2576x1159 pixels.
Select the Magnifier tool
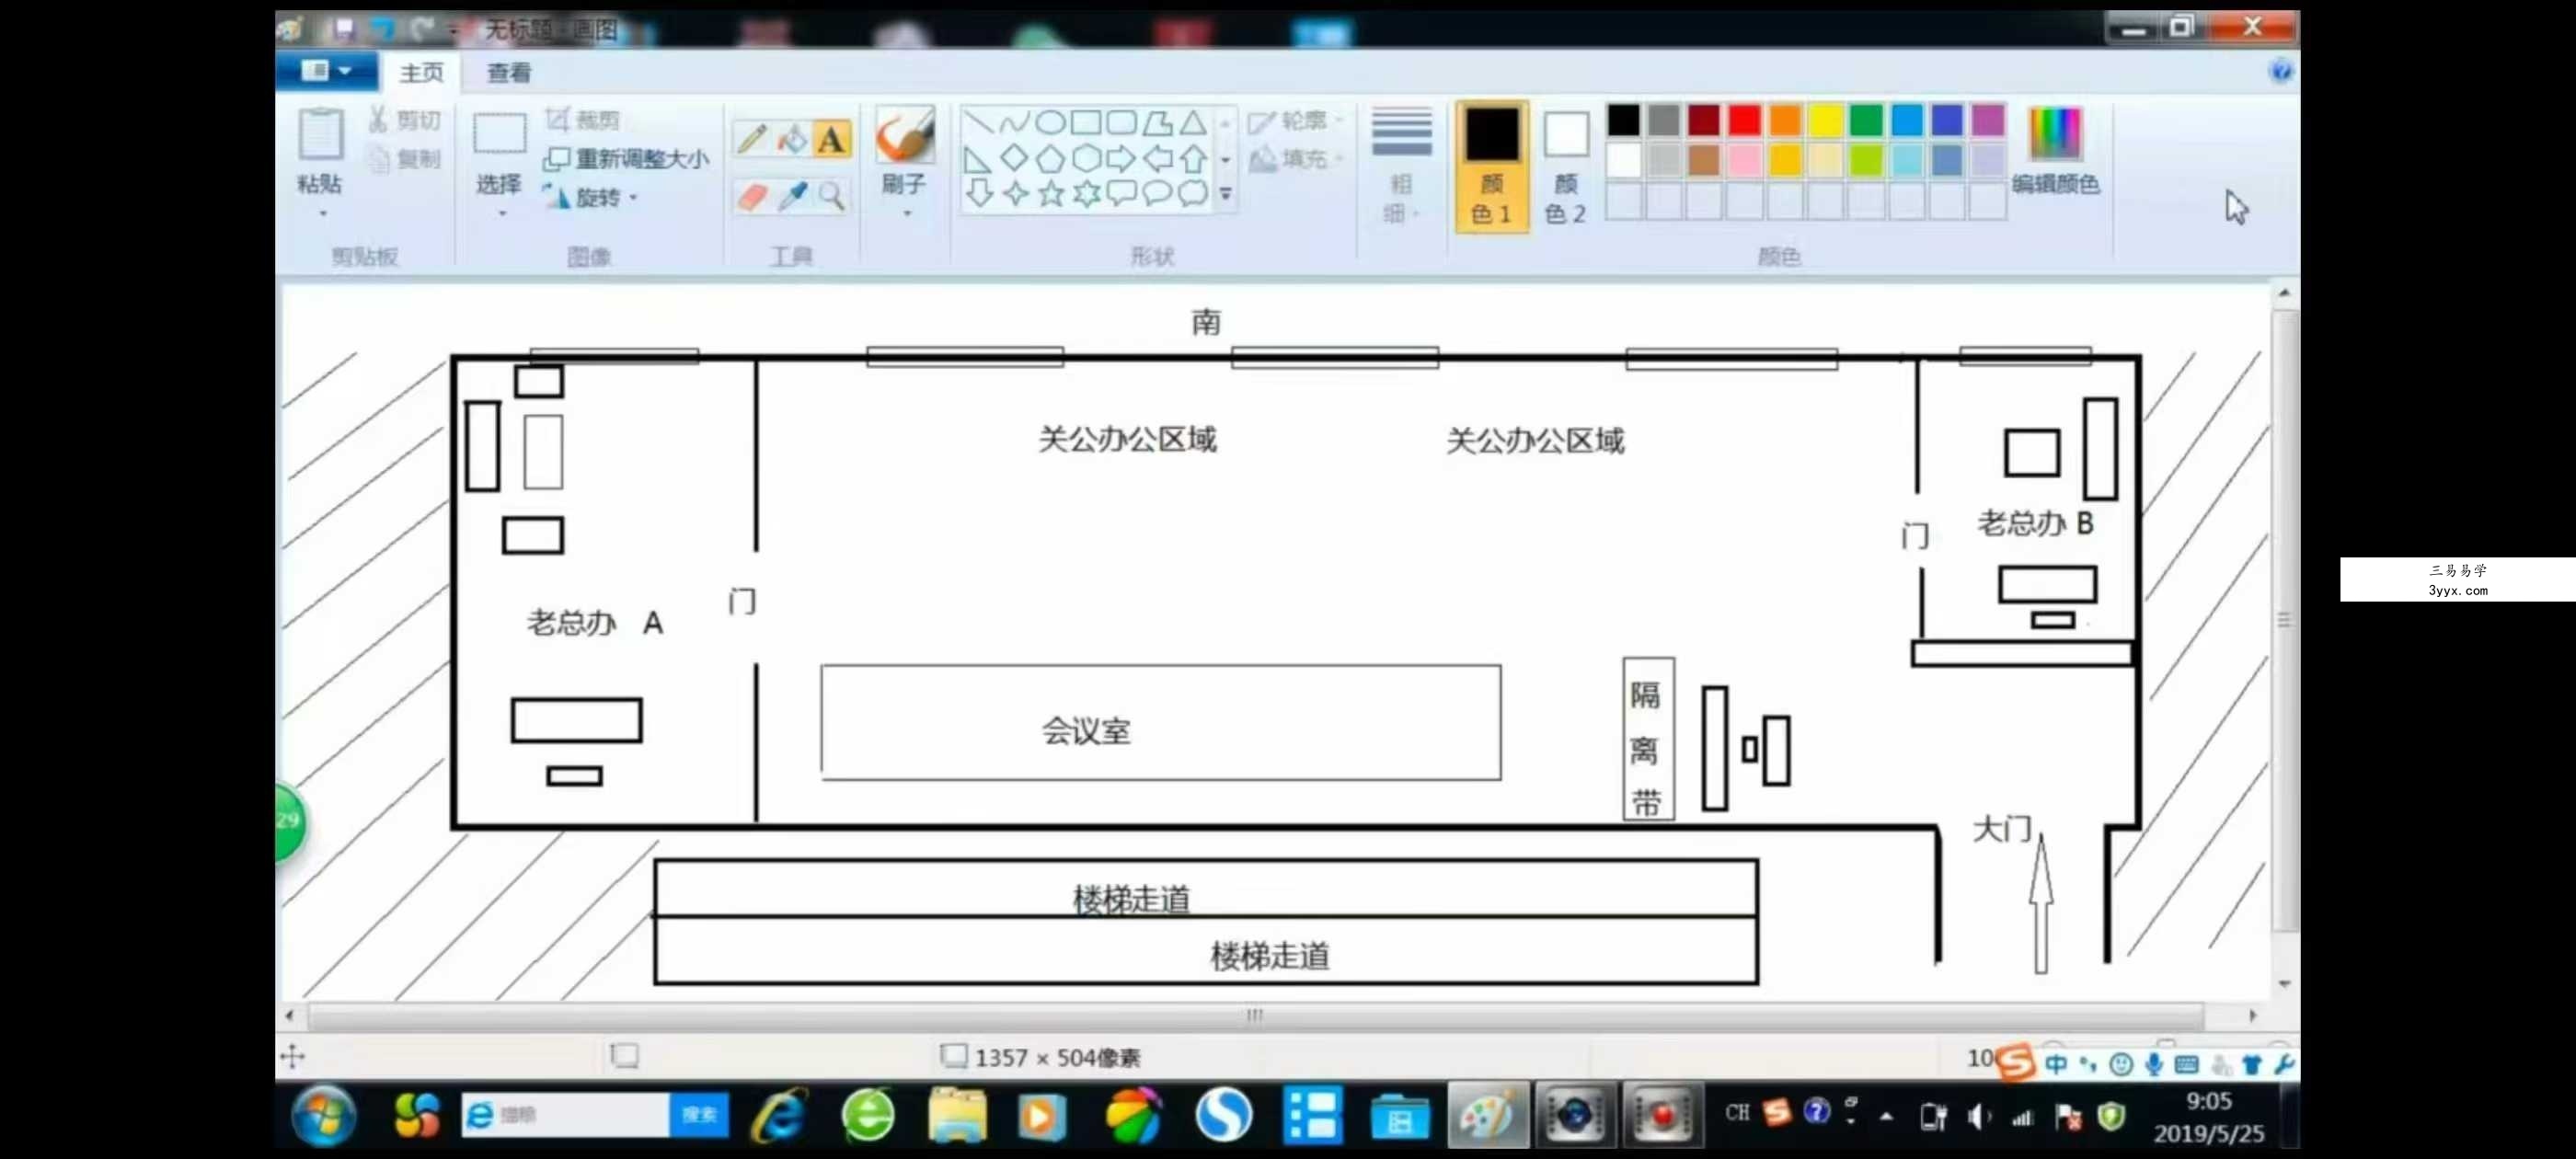pos(831,196)
